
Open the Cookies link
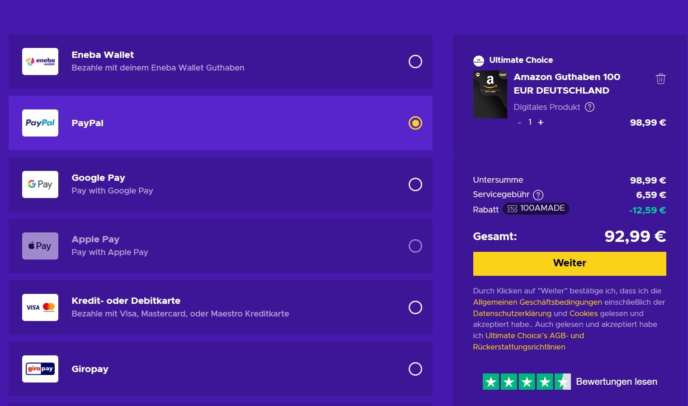click(584, 313)
